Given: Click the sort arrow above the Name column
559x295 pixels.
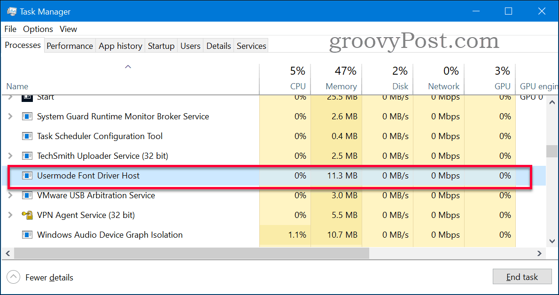Looking at the screenshot, I should (x=128, y=67).
